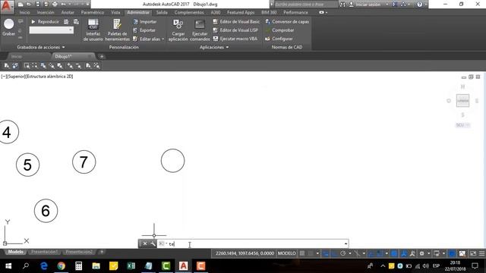This screenshot has width=486, height=273.
Task: Toggle object snap tracking in status bar
Action: pos(371,253)
